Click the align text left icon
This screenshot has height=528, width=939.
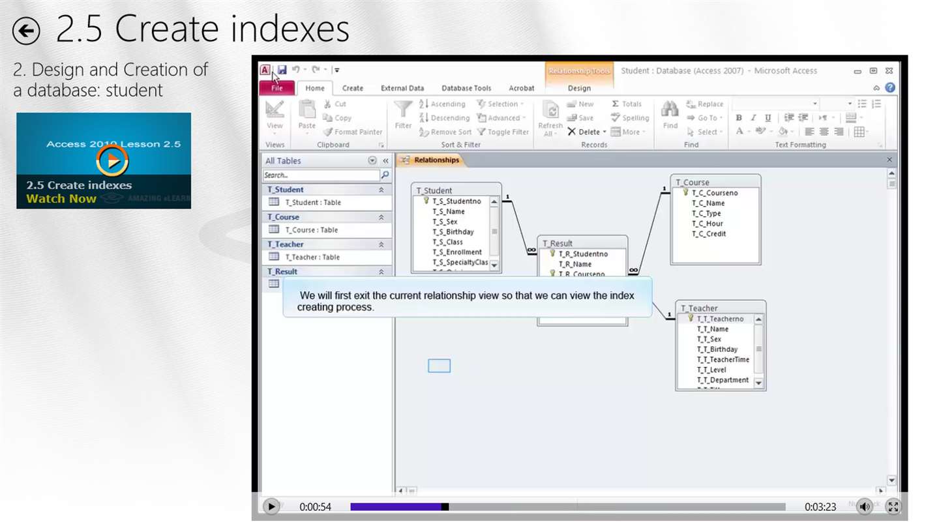[x=809, y=132]
